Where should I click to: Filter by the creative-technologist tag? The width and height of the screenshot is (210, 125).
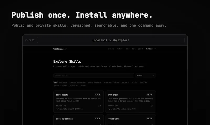tap(77, 82)
